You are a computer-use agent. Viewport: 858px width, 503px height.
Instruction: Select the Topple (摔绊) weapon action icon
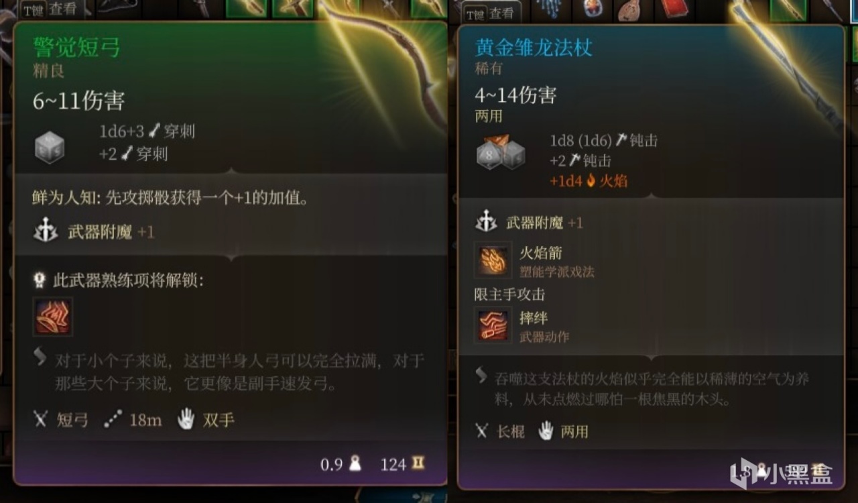click(493, 325)
